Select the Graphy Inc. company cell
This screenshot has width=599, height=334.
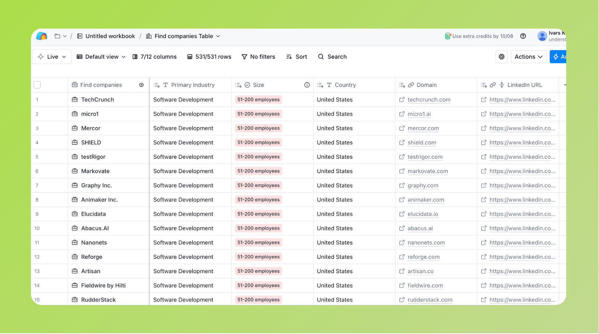[x=109, y=185]
